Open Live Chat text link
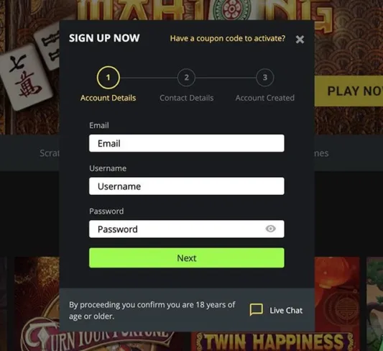Screen dimensions: 383x351 286,310
